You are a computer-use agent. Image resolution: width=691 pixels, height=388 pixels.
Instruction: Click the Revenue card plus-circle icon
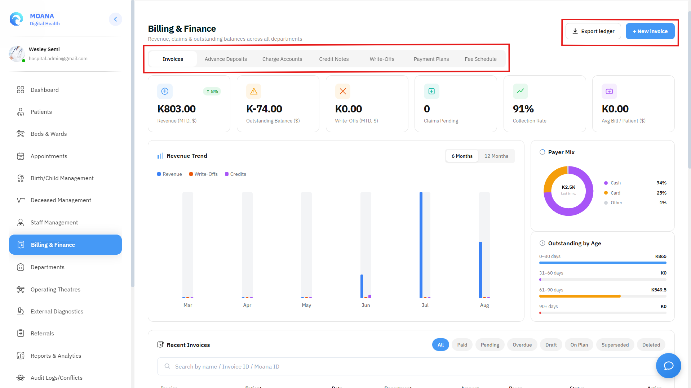[x=165, y=91]
